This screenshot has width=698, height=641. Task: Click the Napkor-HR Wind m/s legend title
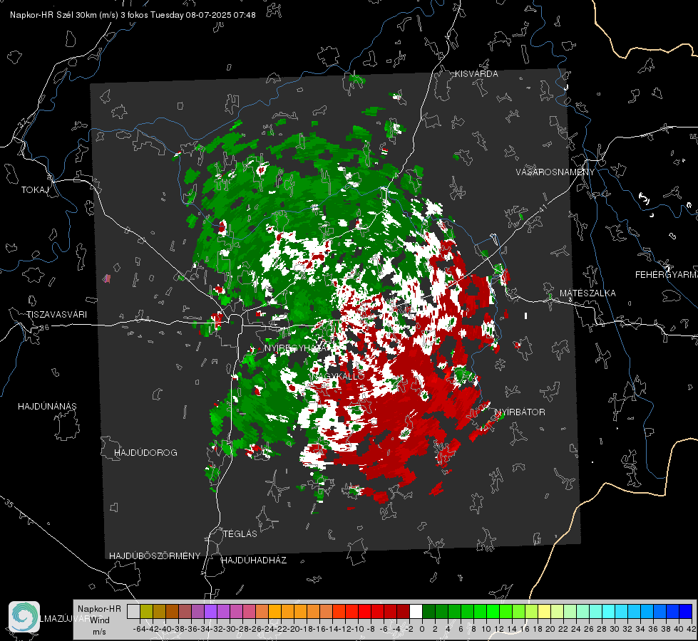click(99, 620)
